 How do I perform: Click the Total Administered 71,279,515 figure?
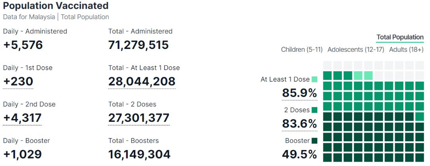tap(139, 45)
